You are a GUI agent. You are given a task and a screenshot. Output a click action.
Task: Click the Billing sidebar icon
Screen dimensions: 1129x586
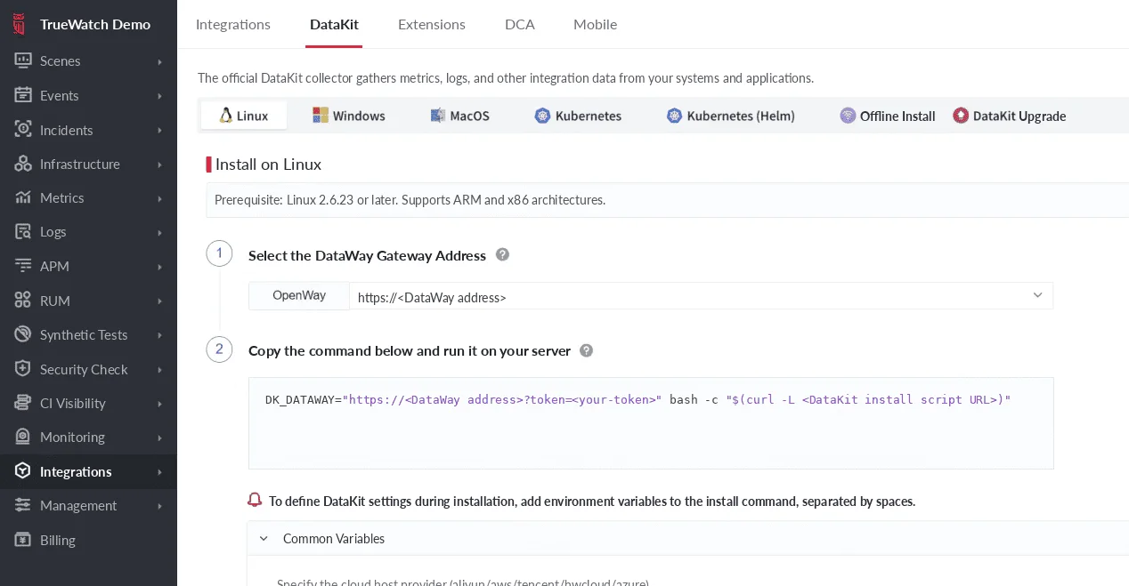click(23, 540)
